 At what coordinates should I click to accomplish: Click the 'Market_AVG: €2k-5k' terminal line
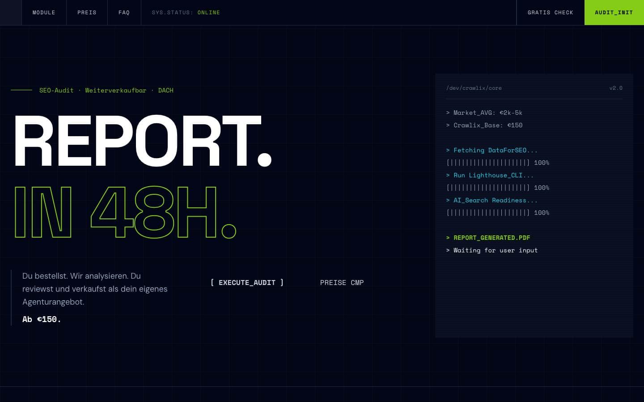pos(484,113)
